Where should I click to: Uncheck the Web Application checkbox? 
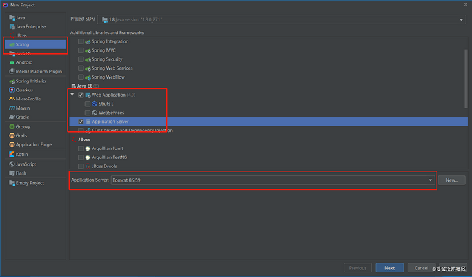[x=81, y=95]
